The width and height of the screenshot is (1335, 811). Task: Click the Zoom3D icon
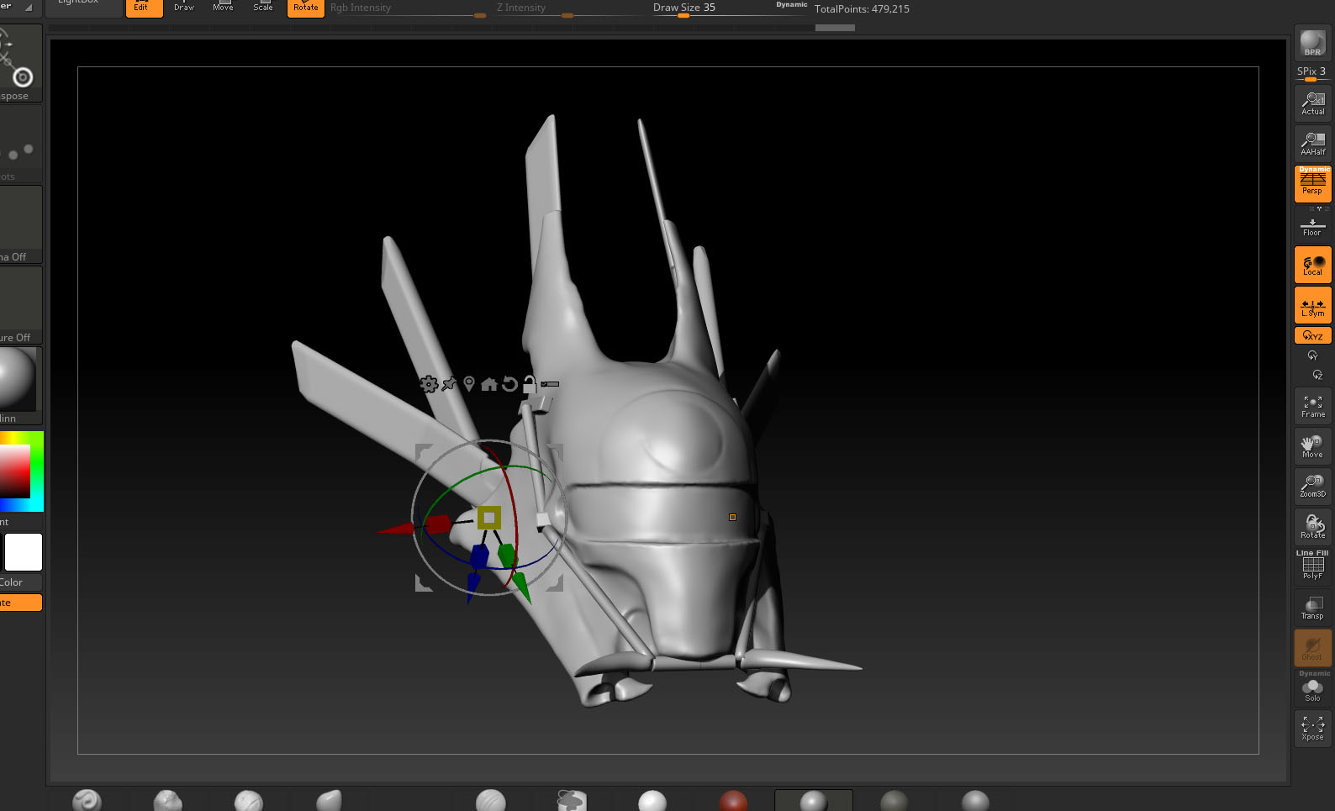click(x=1312, y=487)
